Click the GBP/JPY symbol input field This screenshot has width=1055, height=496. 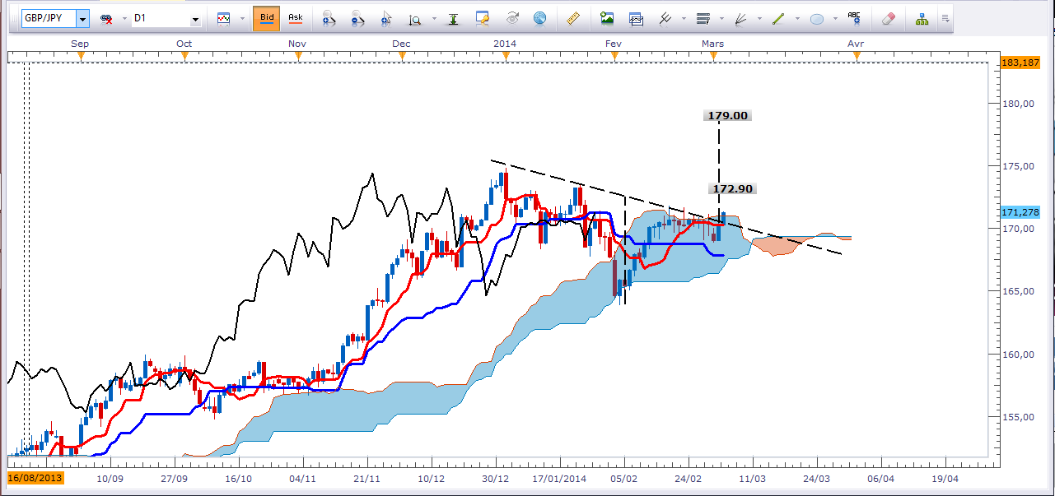(x=49, y=18)
